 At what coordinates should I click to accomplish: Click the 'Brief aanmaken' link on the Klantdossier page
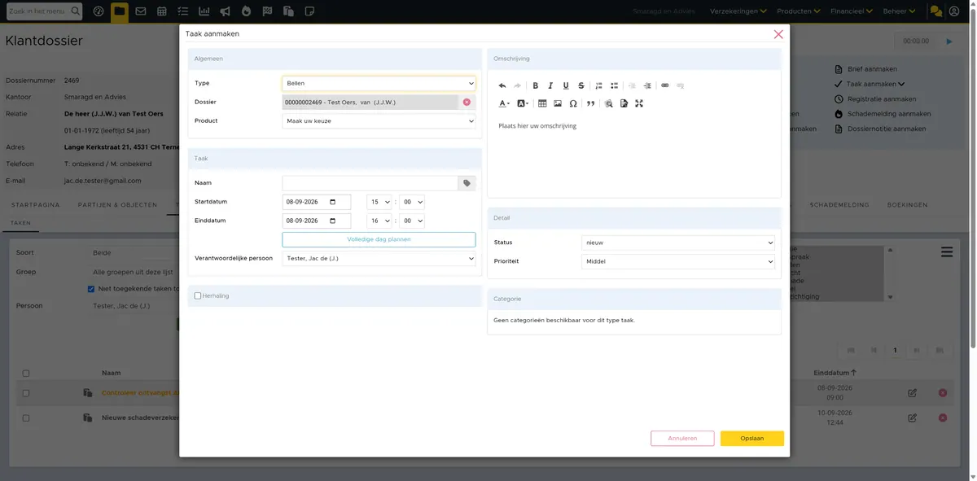pyautogui.click(x=872, y=69)
